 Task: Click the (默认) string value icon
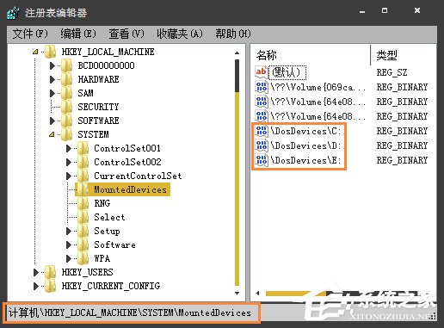pyautogui.click(x=262, y=71)
